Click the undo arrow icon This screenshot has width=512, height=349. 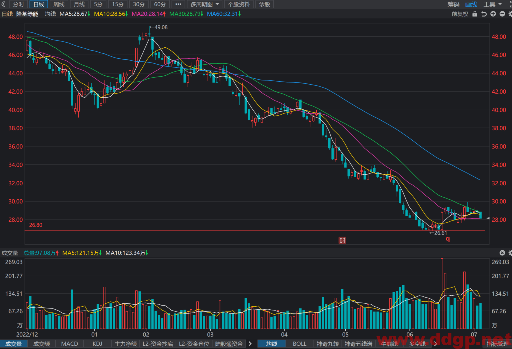pos(484,14)
